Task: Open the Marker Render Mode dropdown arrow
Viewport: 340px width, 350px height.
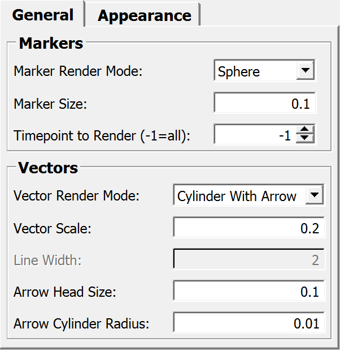Action: (305, 71)
